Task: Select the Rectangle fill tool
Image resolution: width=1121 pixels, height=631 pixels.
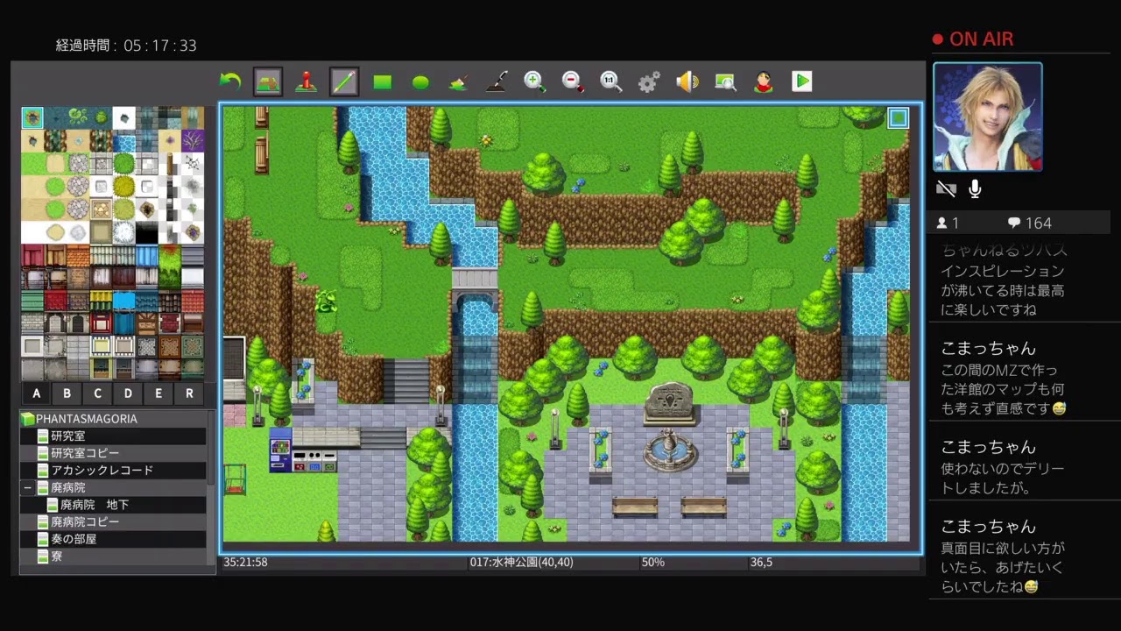Action: (x=383, y=82)
